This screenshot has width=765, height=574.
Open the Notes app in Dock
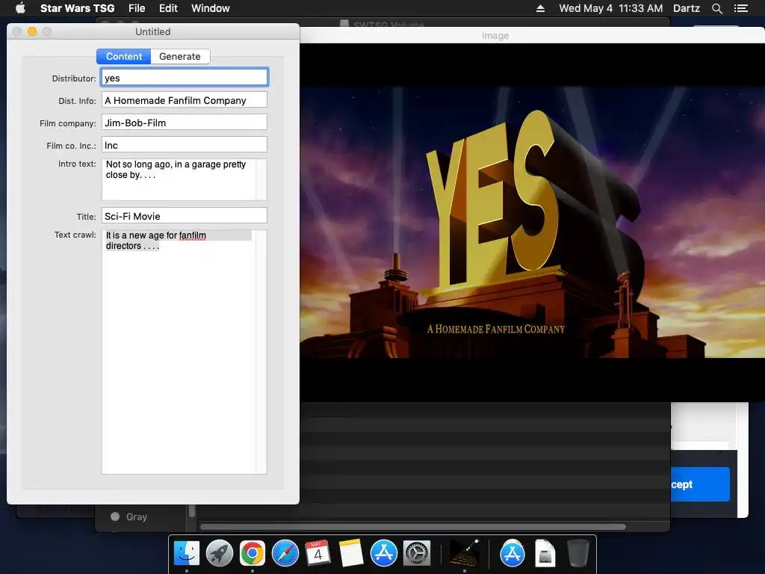click(351, 553)
